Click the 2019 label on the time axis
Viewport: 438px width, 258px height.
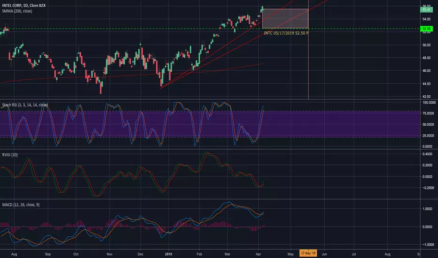coord(168,254)
